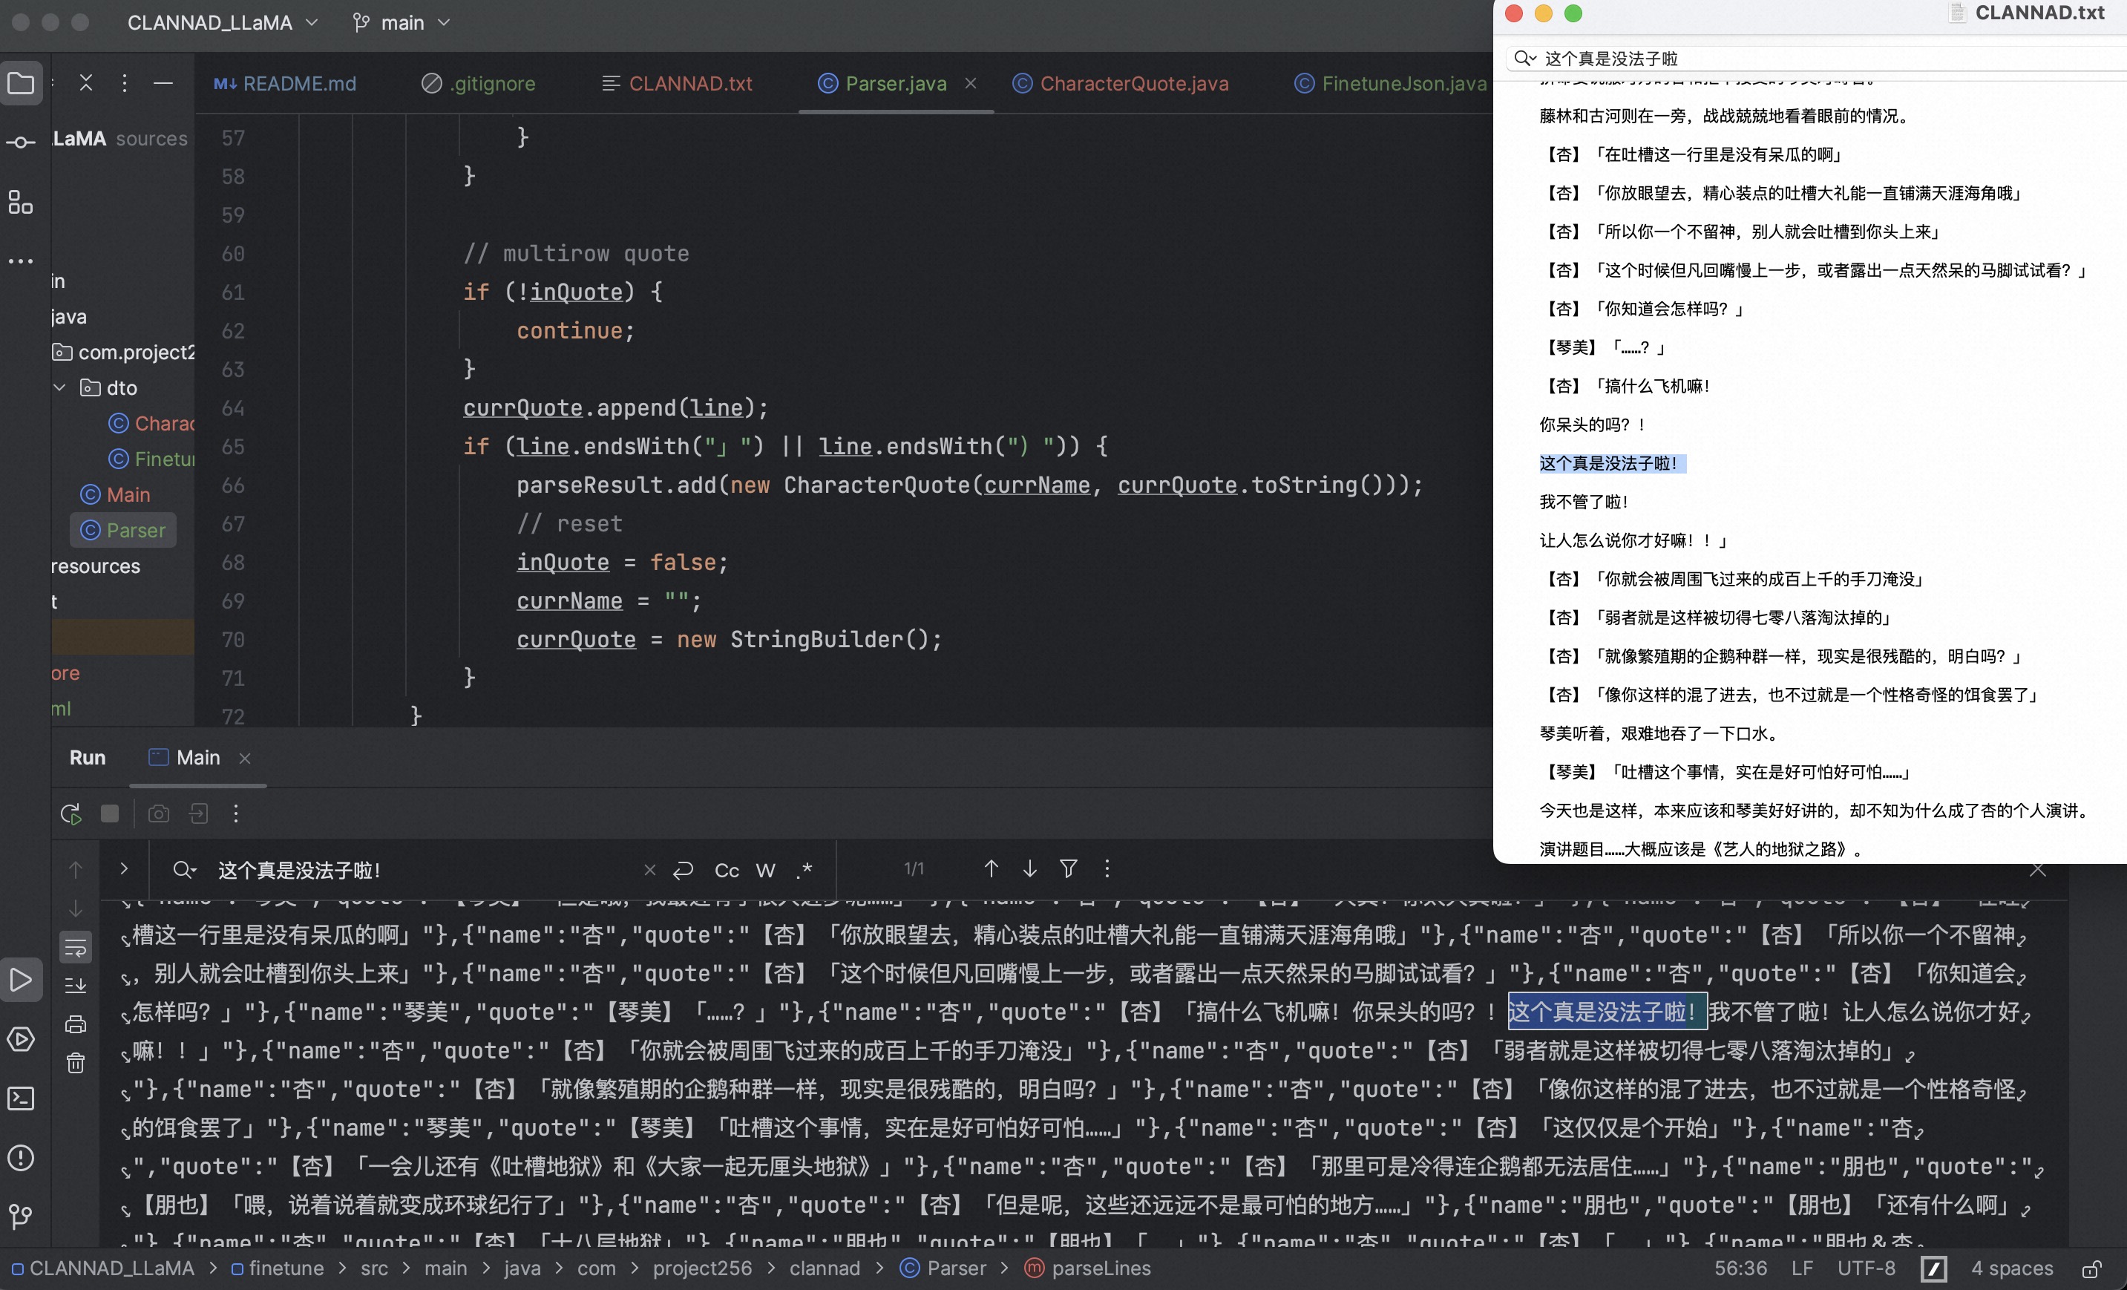Switch to the FinetuneJson.java tab
Viewport: 2127px width, 1290px height.
[1391, 83]
